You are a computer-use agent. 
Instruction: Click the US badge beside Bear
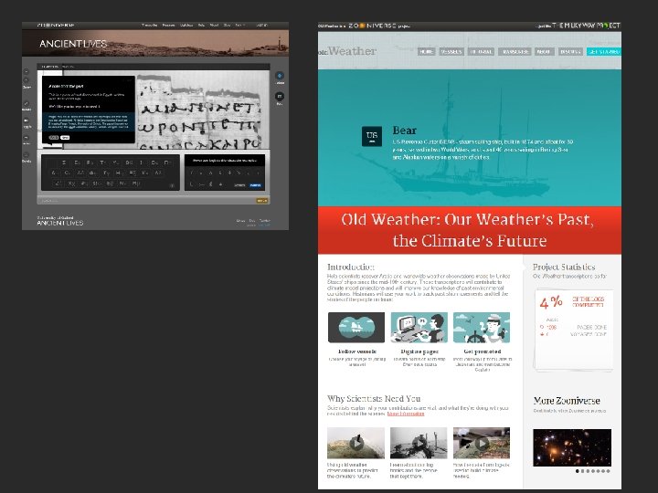(372, 136)
